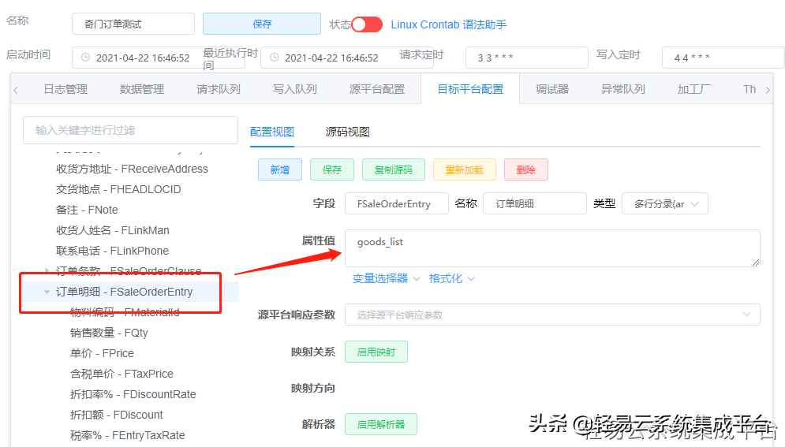The width and height of the screenshot is (785, 447).
Task: Click the 复制源码 button
Action: coord(394,169)
